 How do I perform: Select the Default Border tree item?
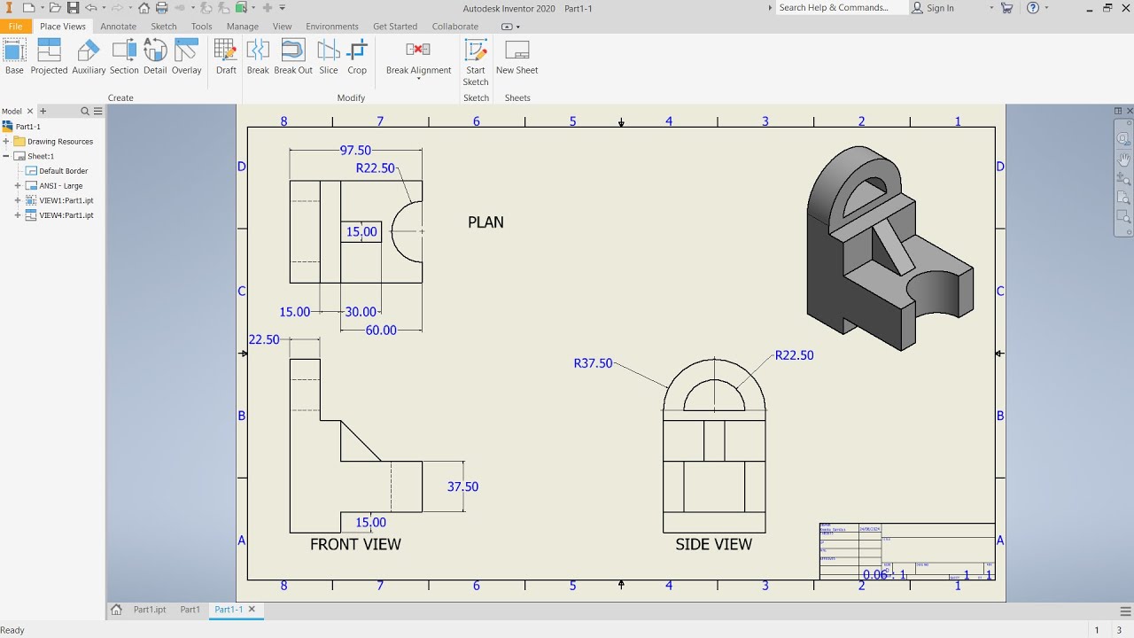click(x=63, y=171)
